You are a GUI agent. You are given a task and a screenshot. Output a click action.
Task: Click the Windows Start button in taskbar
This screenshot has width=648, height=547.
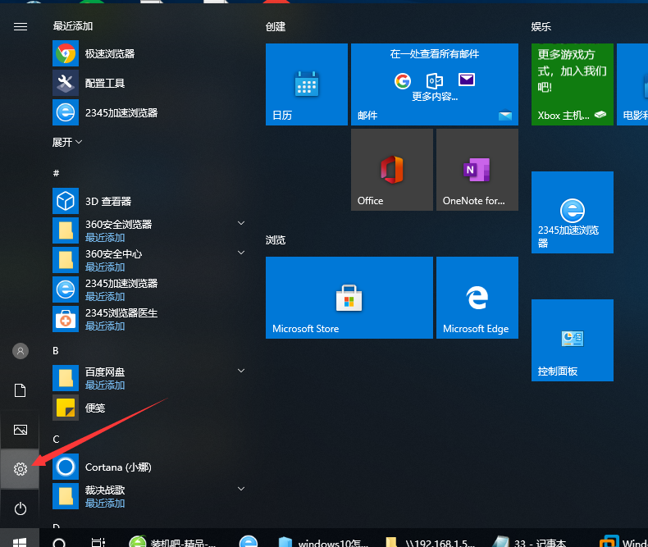click(21, 541)
